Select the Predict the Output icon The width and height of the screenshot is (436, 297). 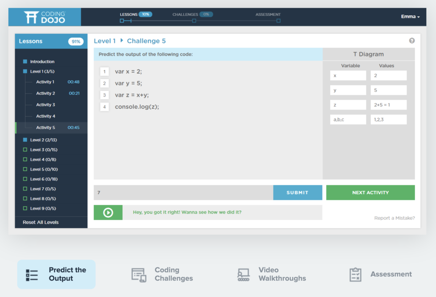(x=32, y=275)
